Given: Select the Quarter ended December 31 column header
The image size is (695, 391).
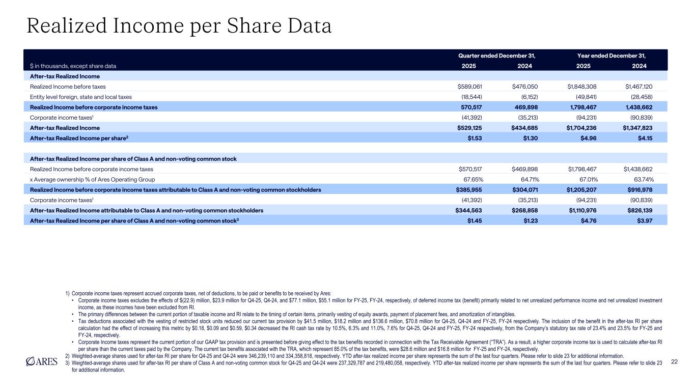Looking at the screenshot, I should (x=498, y=56).
